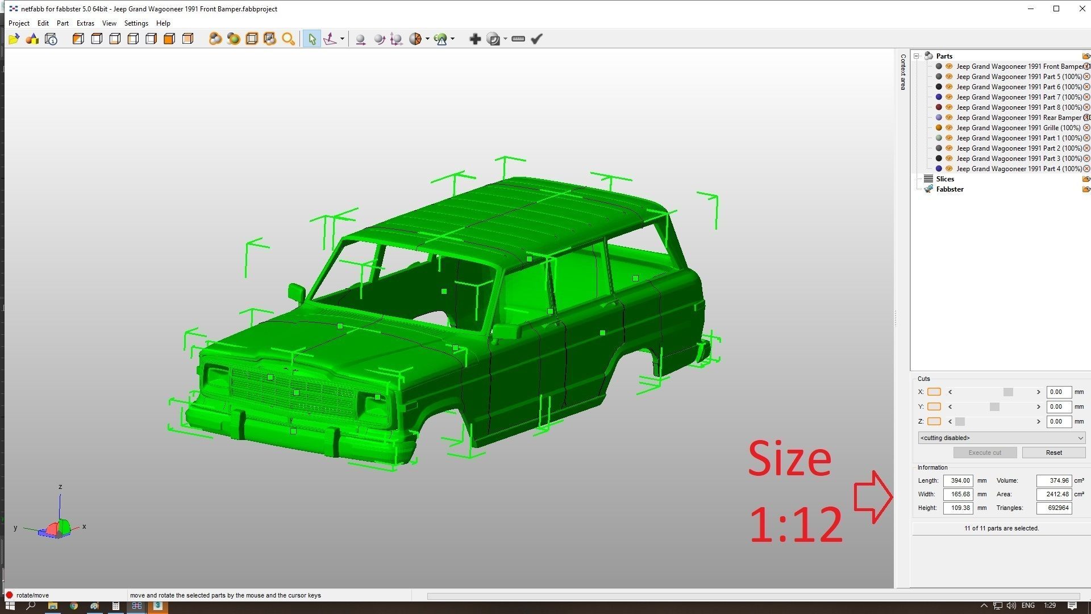Image resolution: width=1091 pixels, height=614 pixels.
Task: Click the Part analysis sphere icon
Action: click(x=415, y=39)
